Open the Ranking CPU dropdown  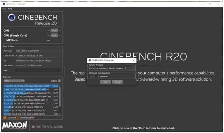click(x=14, y=81)
